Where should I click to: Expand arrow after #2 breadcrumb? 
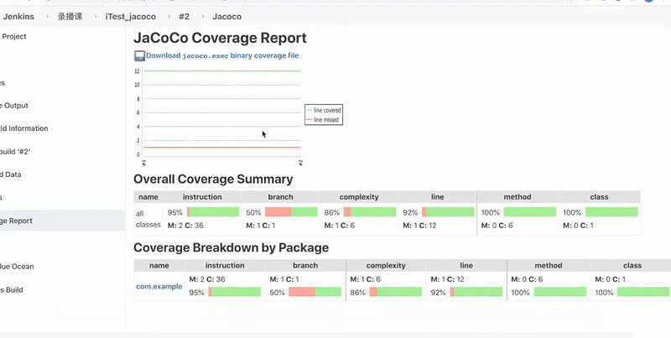point(201,17)
